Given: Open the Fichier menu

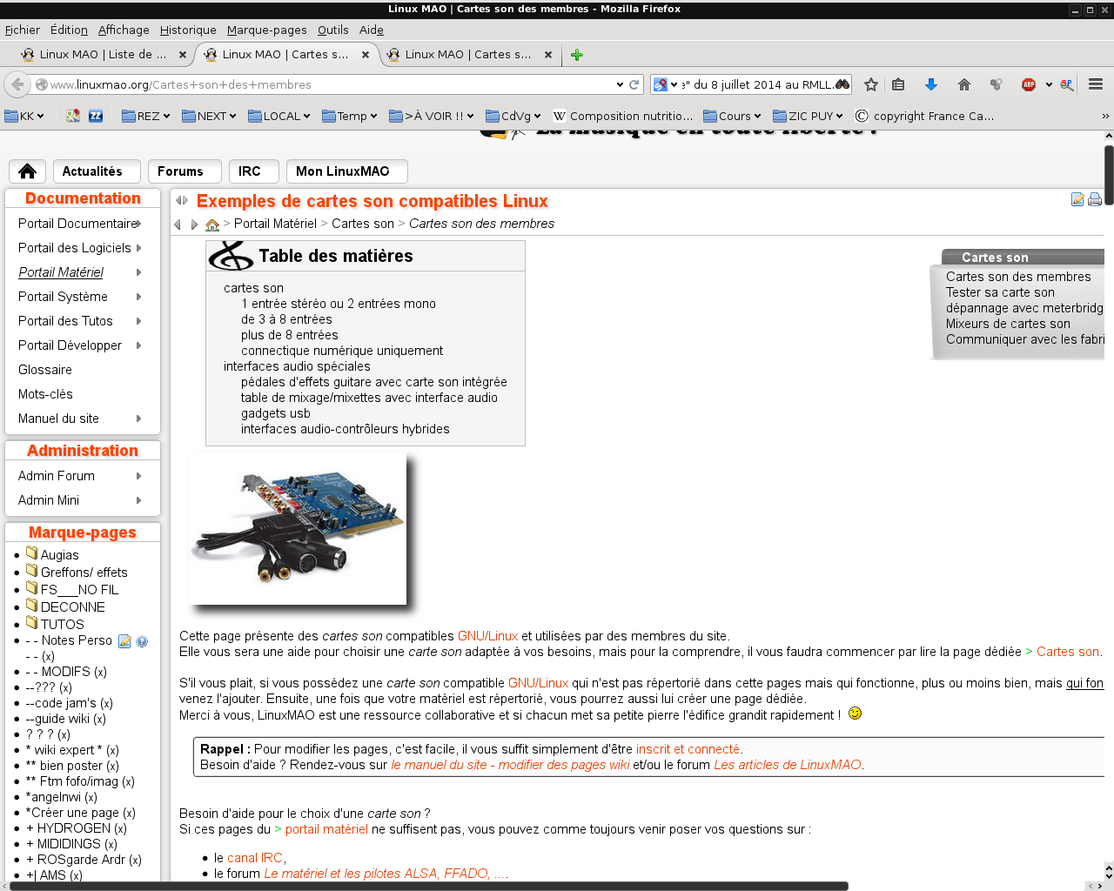Looking at the screenshot, I should tap(23, 30).
